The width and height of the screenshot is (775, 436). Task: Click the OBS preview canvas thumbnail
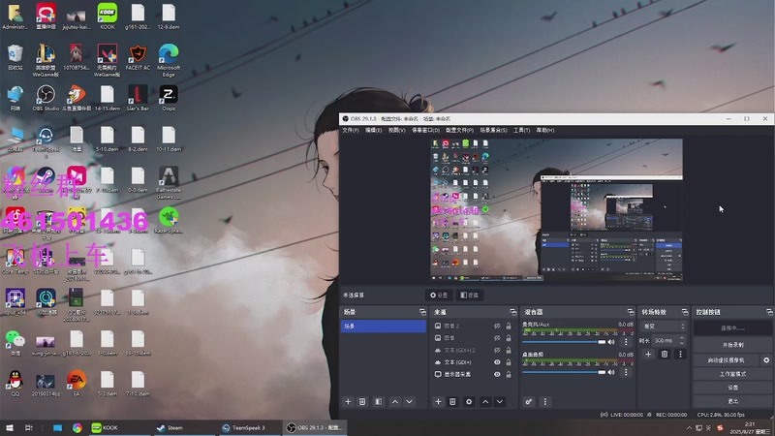tap(556, 210)
